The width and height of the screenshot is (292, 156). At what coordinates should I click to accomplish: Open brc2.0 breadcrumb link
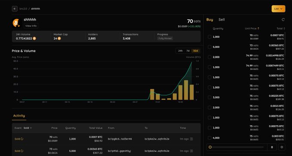[23, 9]
